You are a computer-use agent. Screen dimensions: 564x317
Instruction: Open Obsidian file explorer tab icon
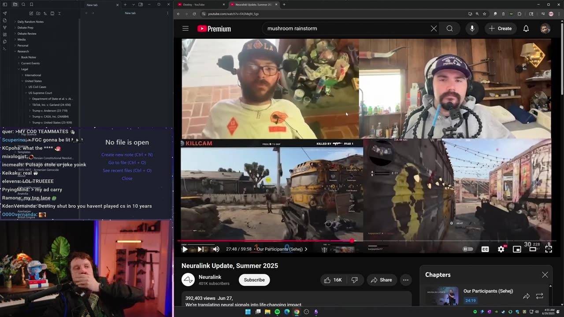click(15, 4)
